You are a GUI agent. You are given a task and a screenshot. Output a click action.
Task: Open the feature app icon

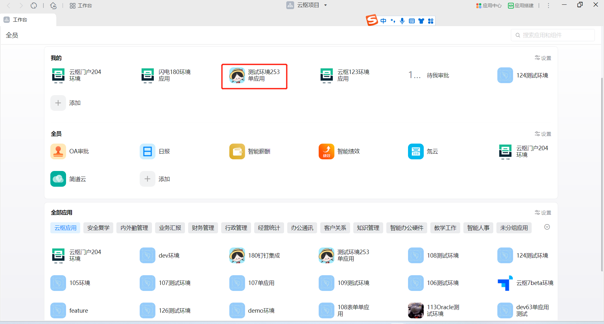tap(58, 310)
